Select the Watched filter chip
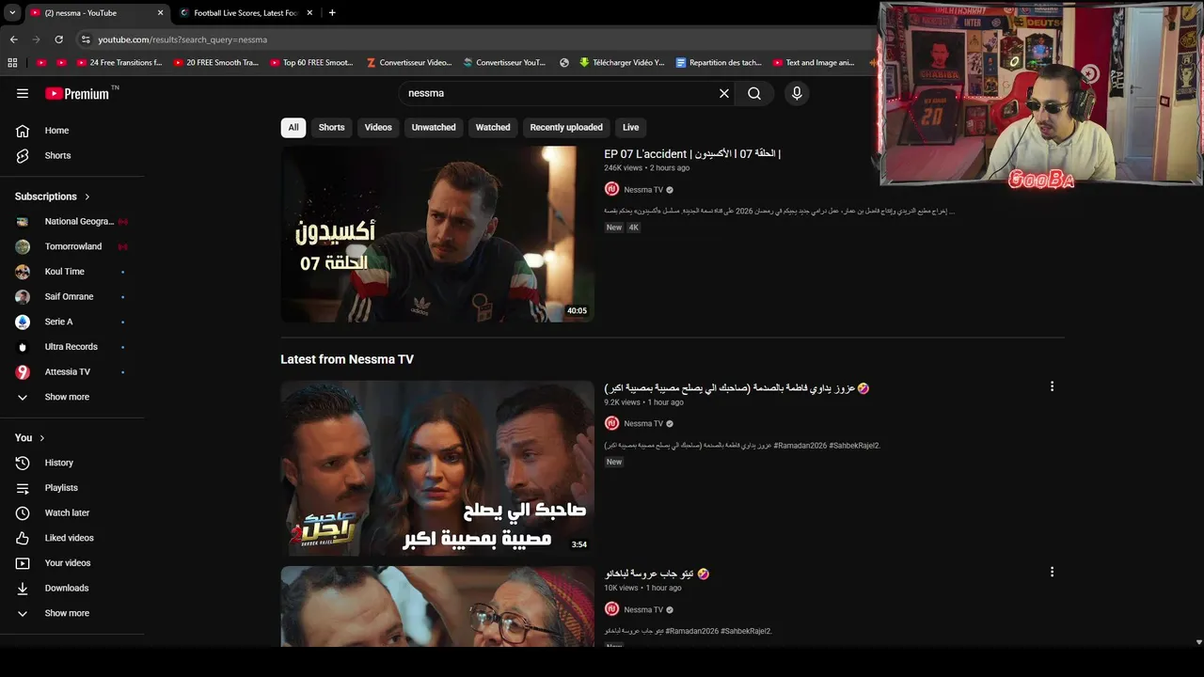 [493, 127]
